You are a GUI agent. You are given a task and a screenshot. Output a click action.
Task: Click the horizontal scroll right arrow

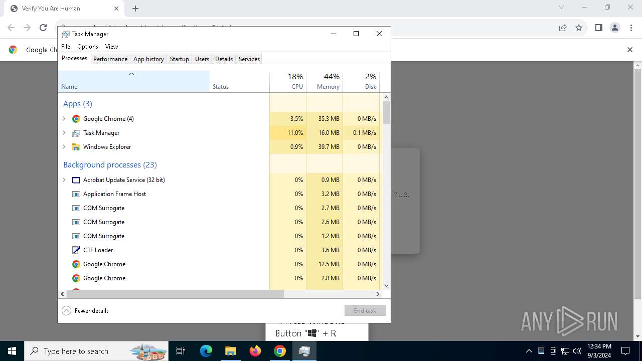point(379,294)
